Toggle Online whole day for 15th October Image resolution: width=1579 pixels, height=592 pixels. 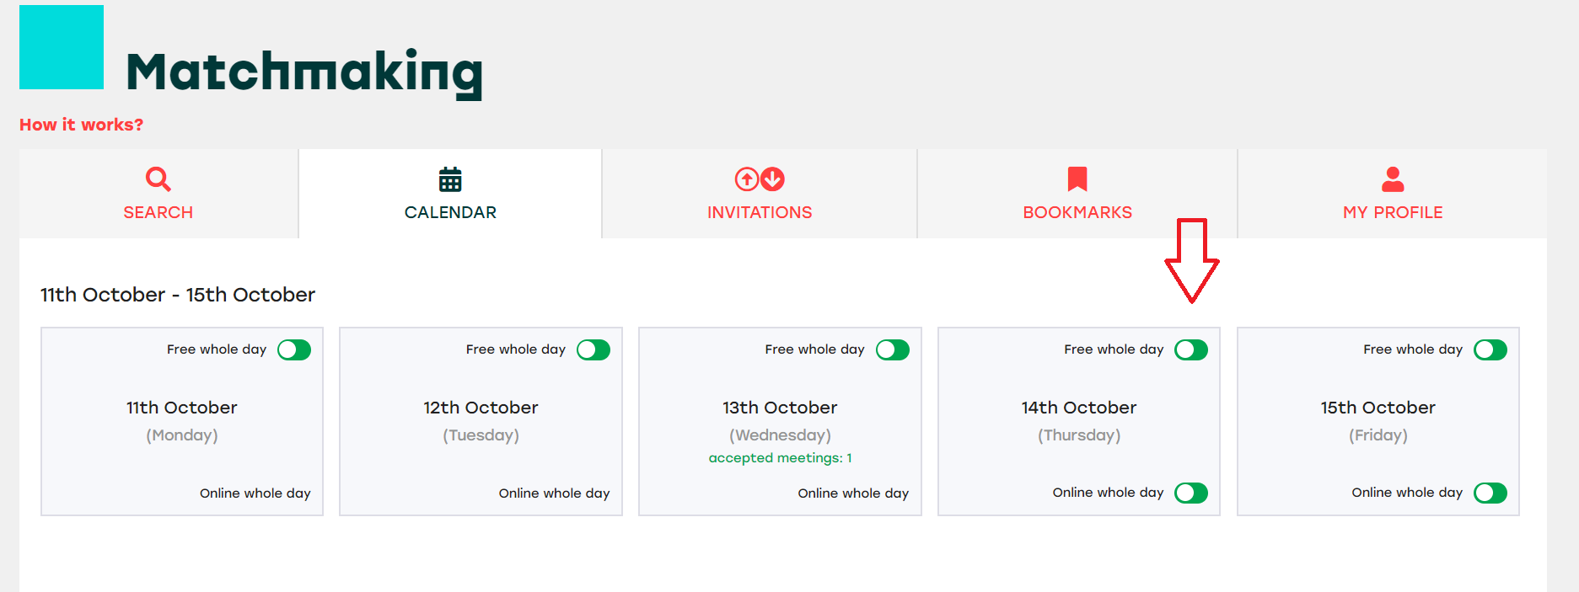[x=1490, y=493]
